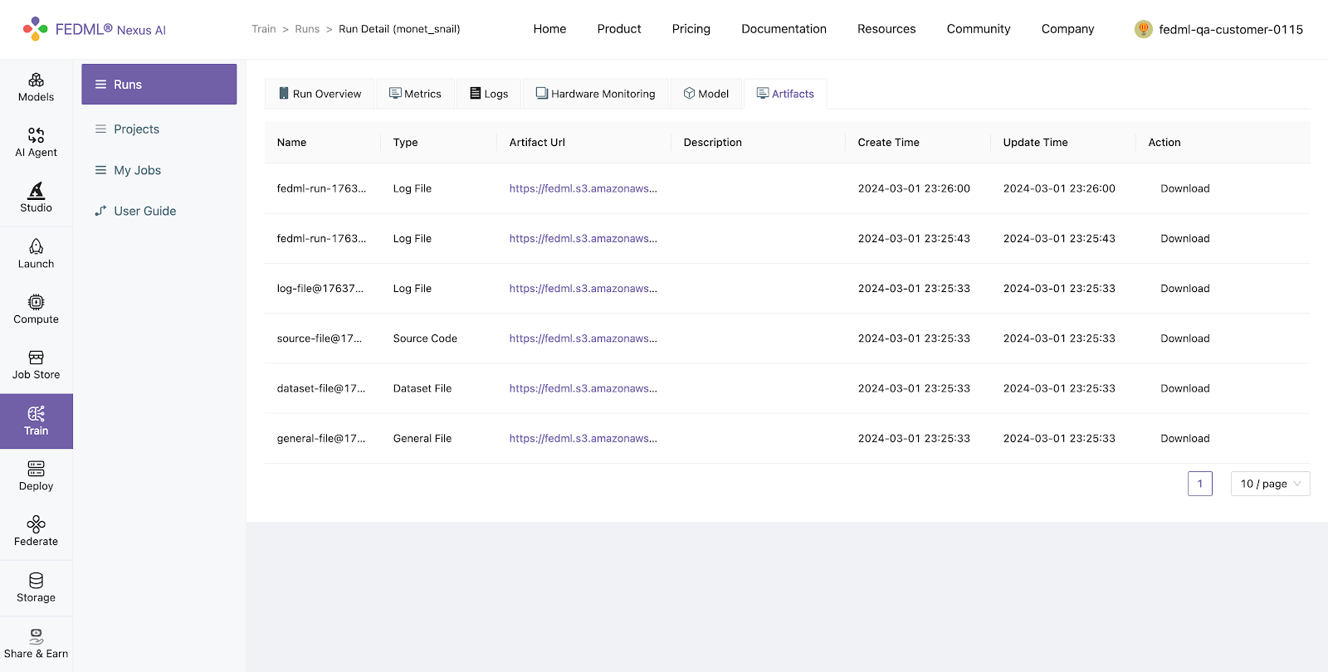
Task: Open the Community menu item
Action: [979, 29]
